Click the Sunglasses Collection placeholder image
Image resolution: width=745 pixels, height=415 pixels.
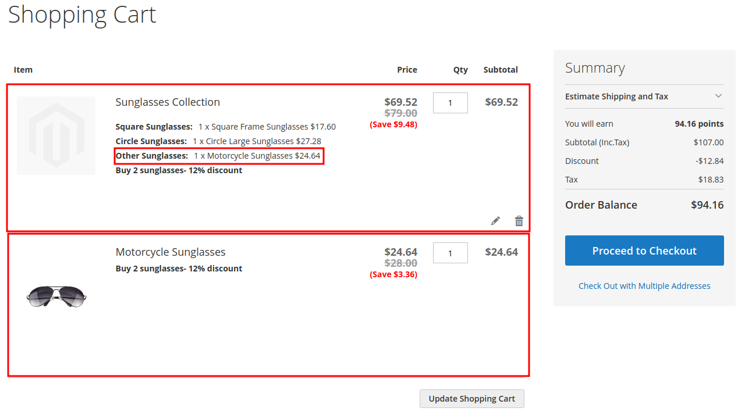pyautogui.click(x=56, y=135)
